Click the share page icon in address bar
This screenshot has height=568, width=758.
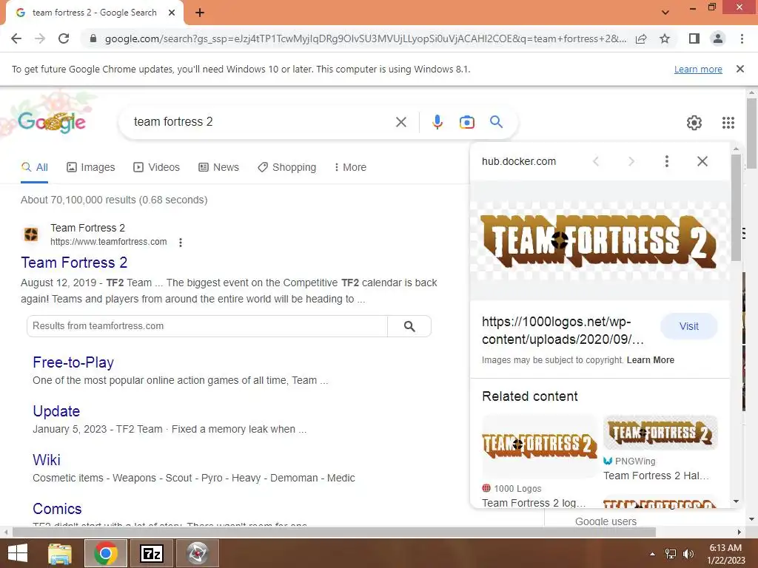[x=641, y=38]
